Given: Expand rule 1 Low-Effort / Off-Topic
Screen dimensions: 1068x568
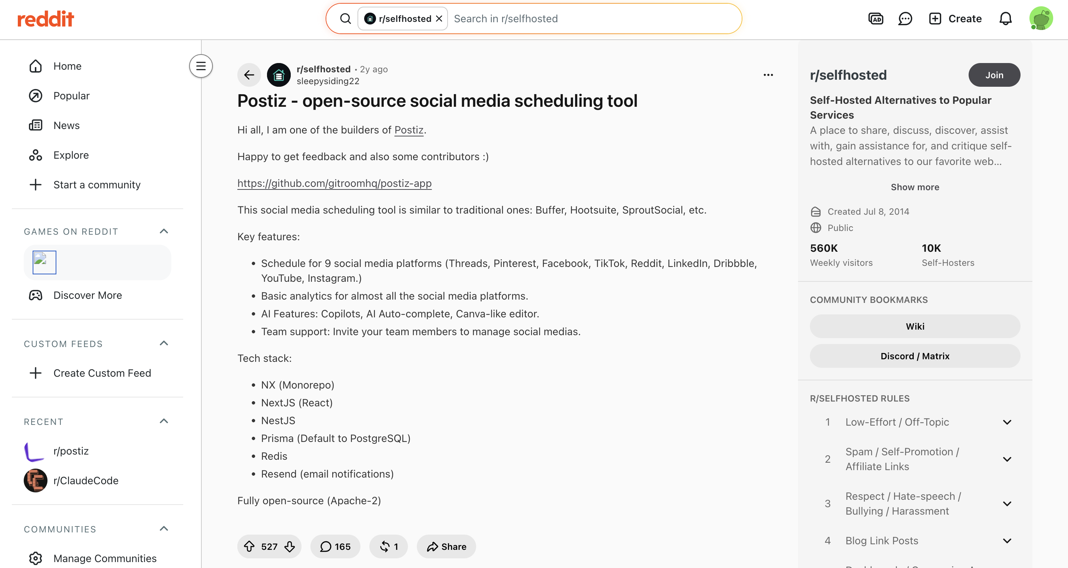Looking at the screenshot, I should pos(915,422).
